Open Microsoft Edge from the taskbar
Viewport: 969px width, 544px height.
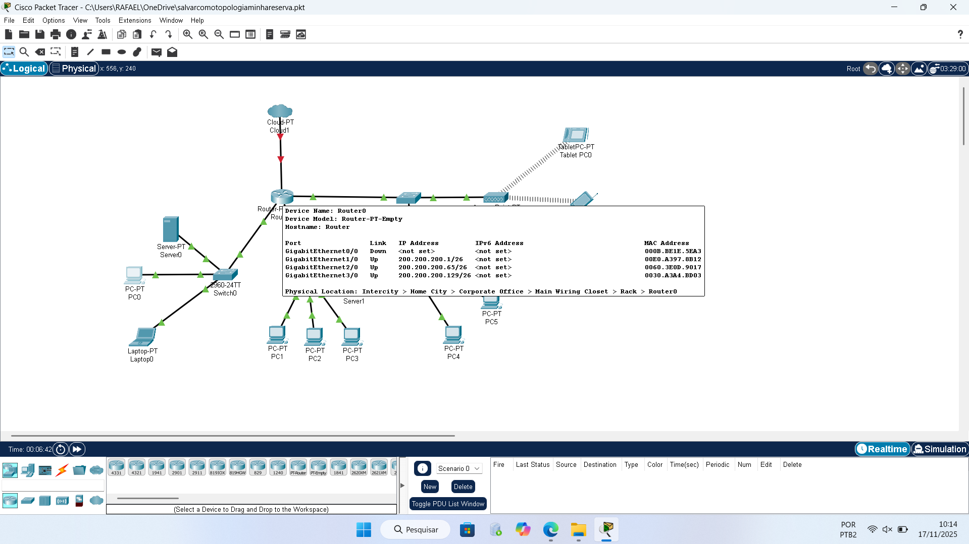550,530
